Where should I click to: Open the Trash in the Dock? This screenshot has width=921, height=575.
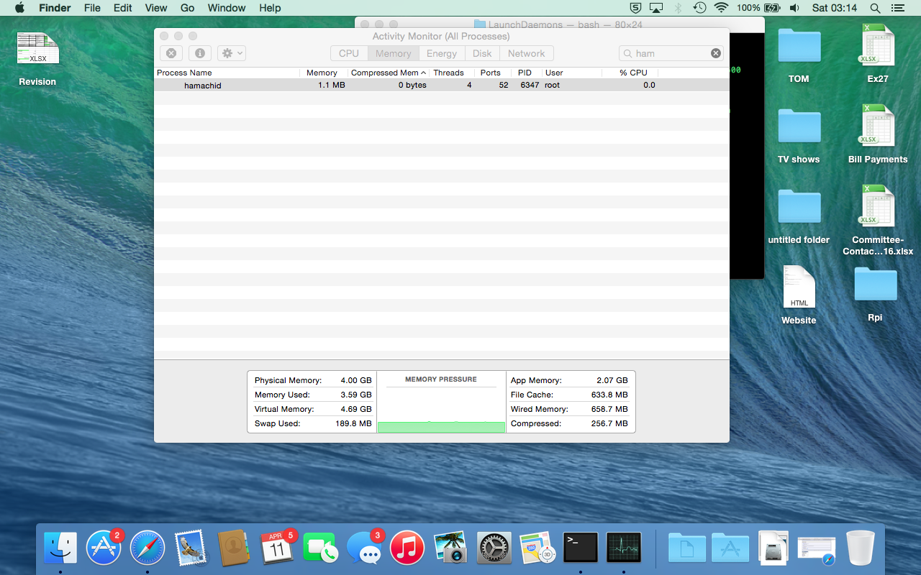860,548
